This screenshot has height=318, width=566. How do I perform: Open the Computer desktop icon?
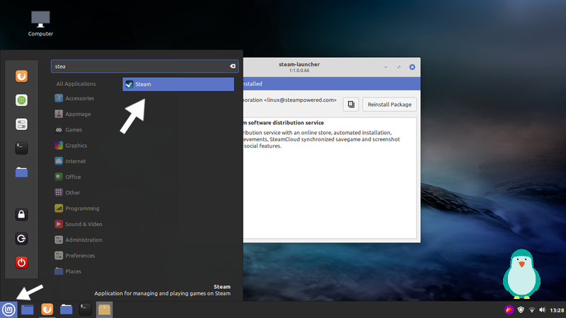click(x=40, y=23)
